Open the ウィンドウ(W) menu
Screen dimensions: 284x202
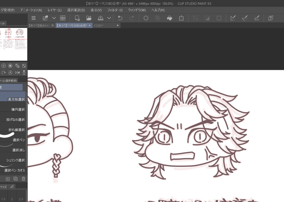137,10
